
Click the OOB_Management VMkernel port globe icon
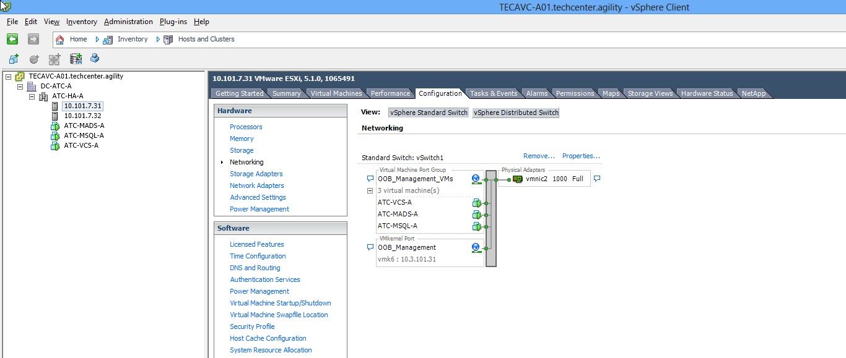point(476,248)
